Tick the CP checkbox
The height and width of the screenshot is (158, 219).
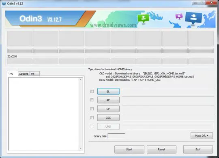92,109
